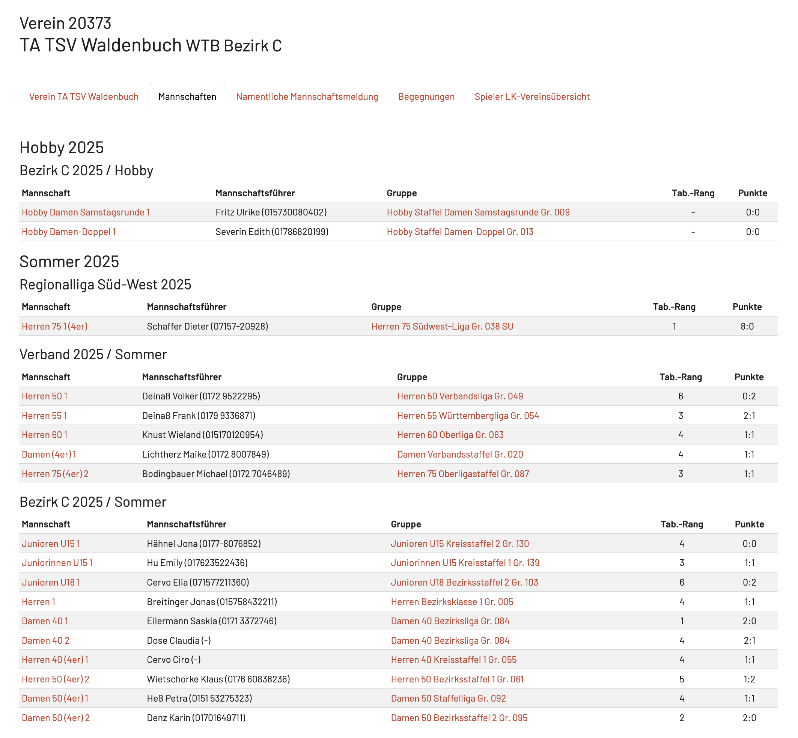Open the Begegnungen tab
The image size is (798, 738).
point(426,96)
